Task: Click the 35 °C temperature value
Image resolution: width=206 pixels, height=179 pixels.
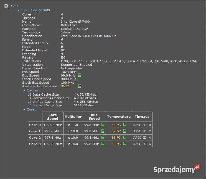Action: click(116, 125)
